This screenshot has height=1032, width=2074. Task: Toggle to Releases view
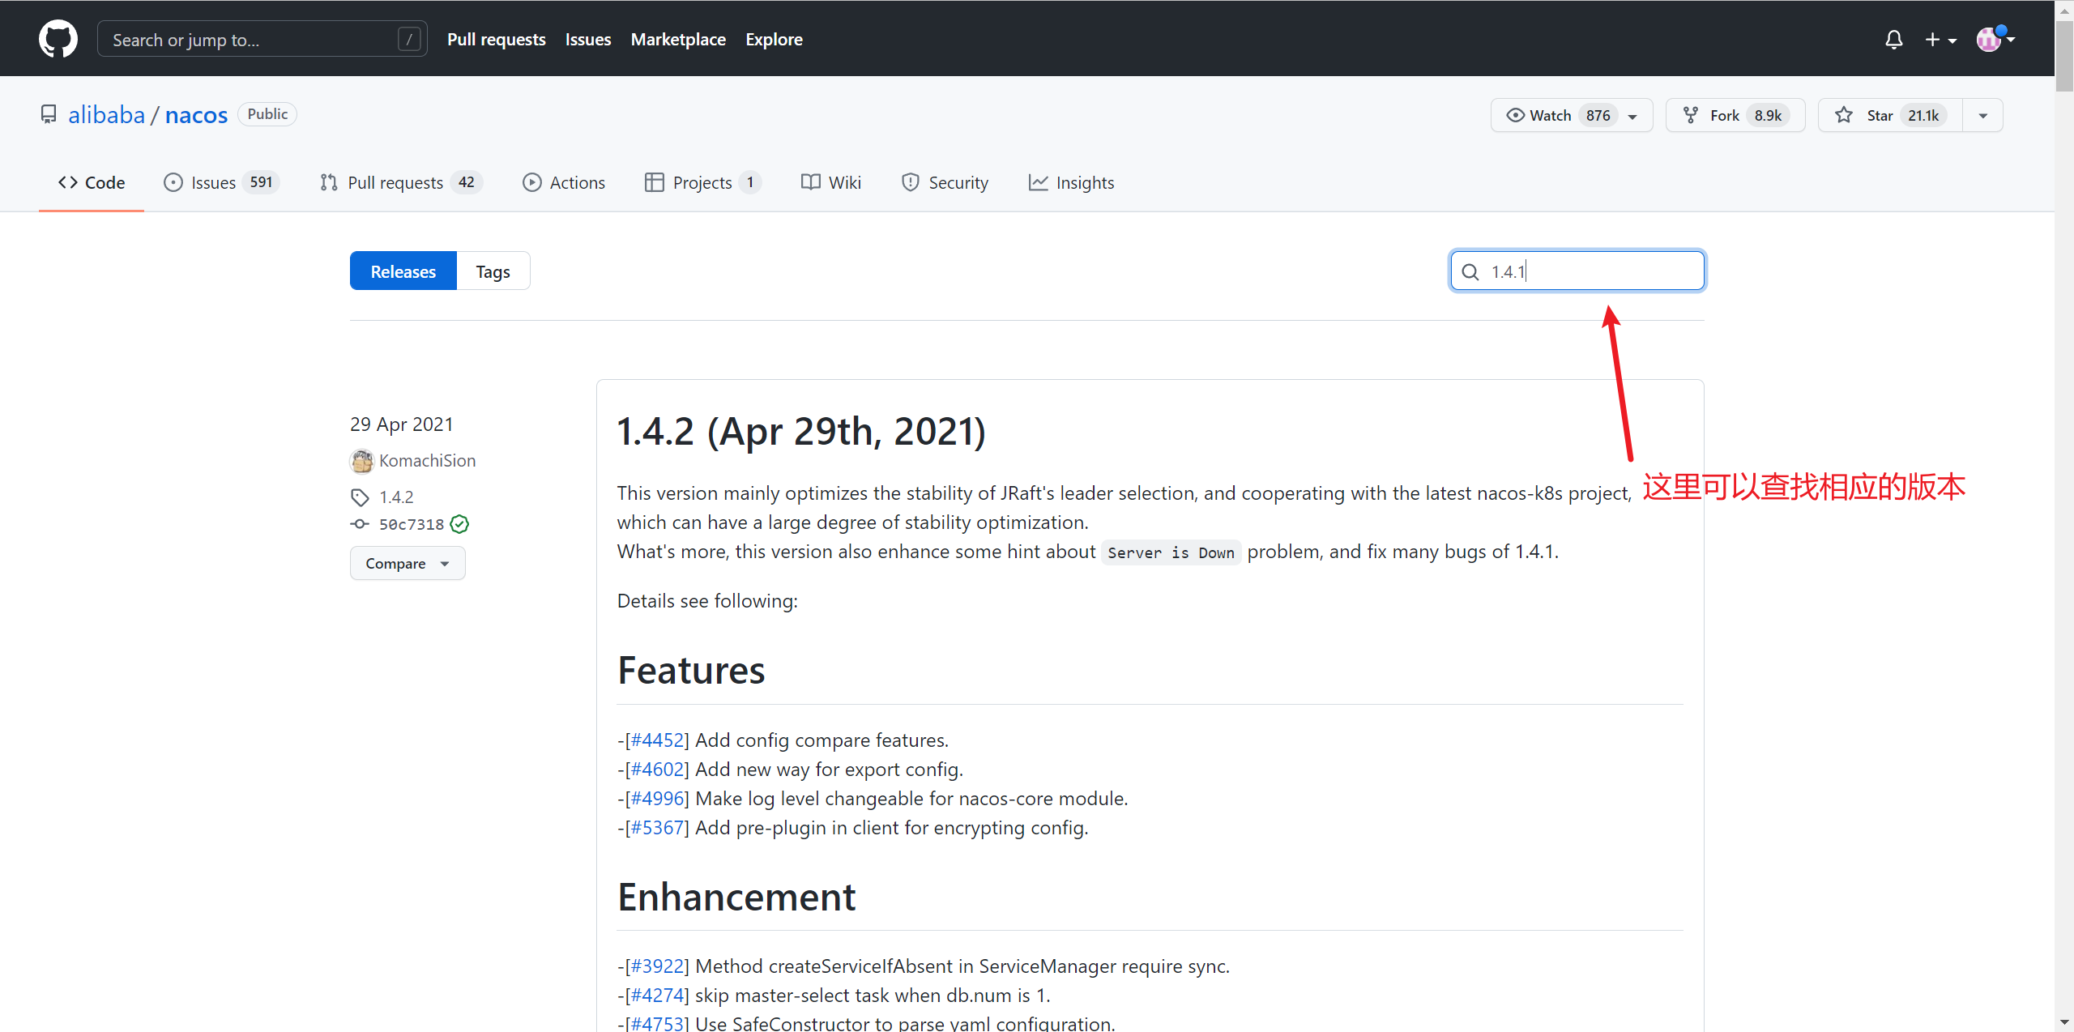[x=403, y=271]
